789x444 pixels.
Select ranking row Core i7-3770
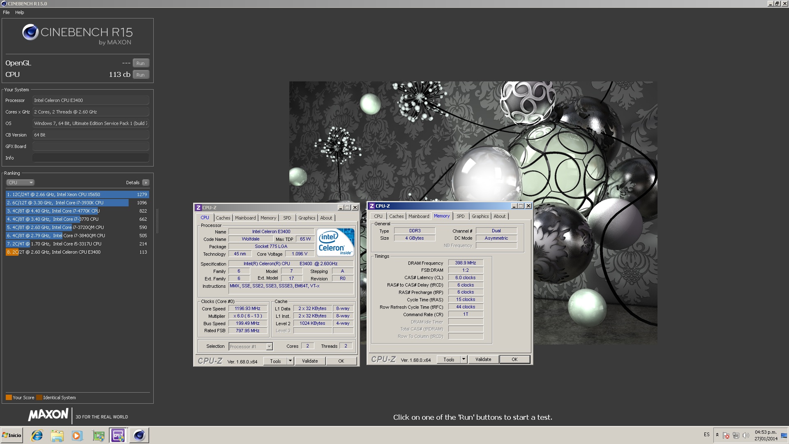(x=77, y=219)
